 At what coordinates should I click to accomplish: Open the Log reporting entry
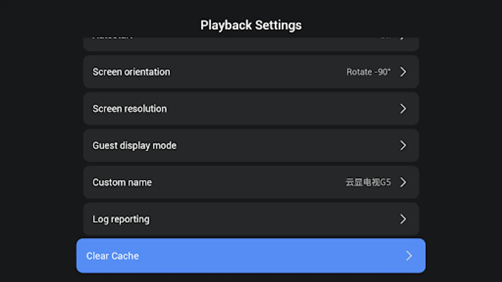[121, 219]
